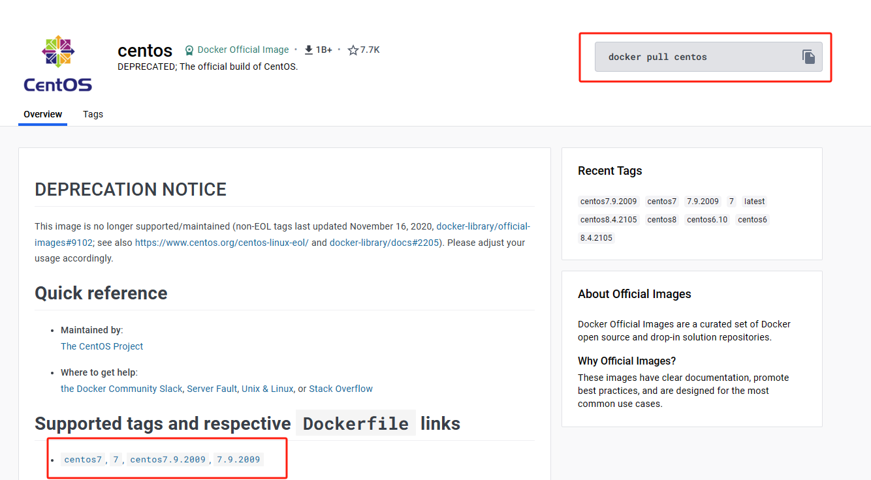Click the docker pull centos command field
Viewport: 871px width, 480px height.
[708, 57]
